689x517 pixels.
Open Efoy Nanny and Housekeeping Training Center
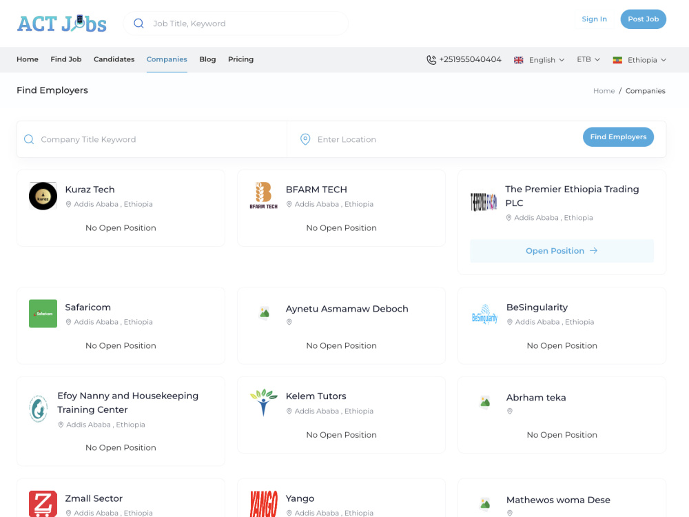coord(128,403)
